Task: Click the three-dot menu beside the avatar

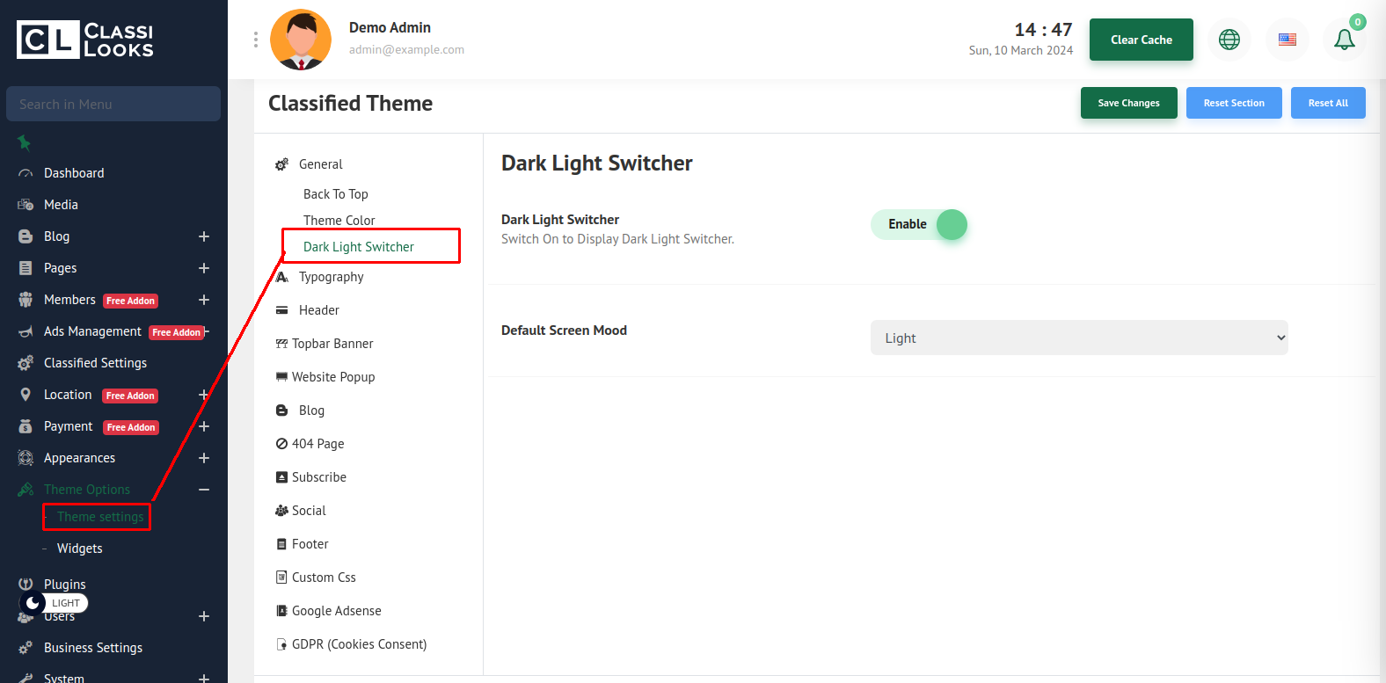Action: point(256,40)
